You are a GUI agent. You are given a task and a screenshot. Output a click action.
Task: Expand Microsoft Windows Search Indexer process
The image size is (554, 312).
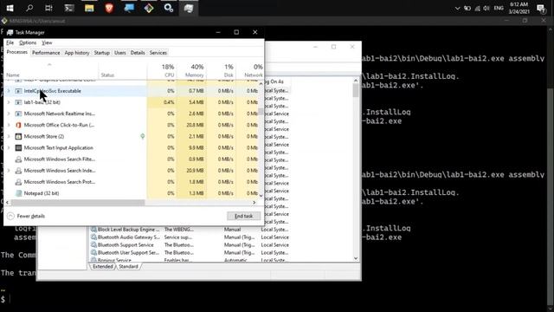pyautogui.click(x=9, y=171)
